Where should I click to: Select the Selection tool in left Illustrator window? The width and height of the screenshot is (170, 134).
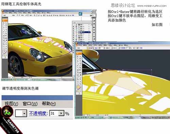coord(4,23)
